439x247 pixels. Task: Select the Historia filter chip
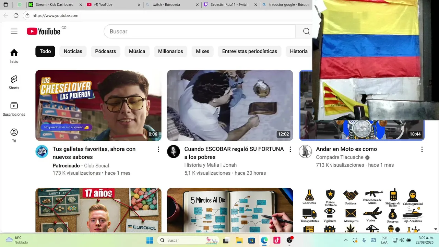tap(299, 51)
